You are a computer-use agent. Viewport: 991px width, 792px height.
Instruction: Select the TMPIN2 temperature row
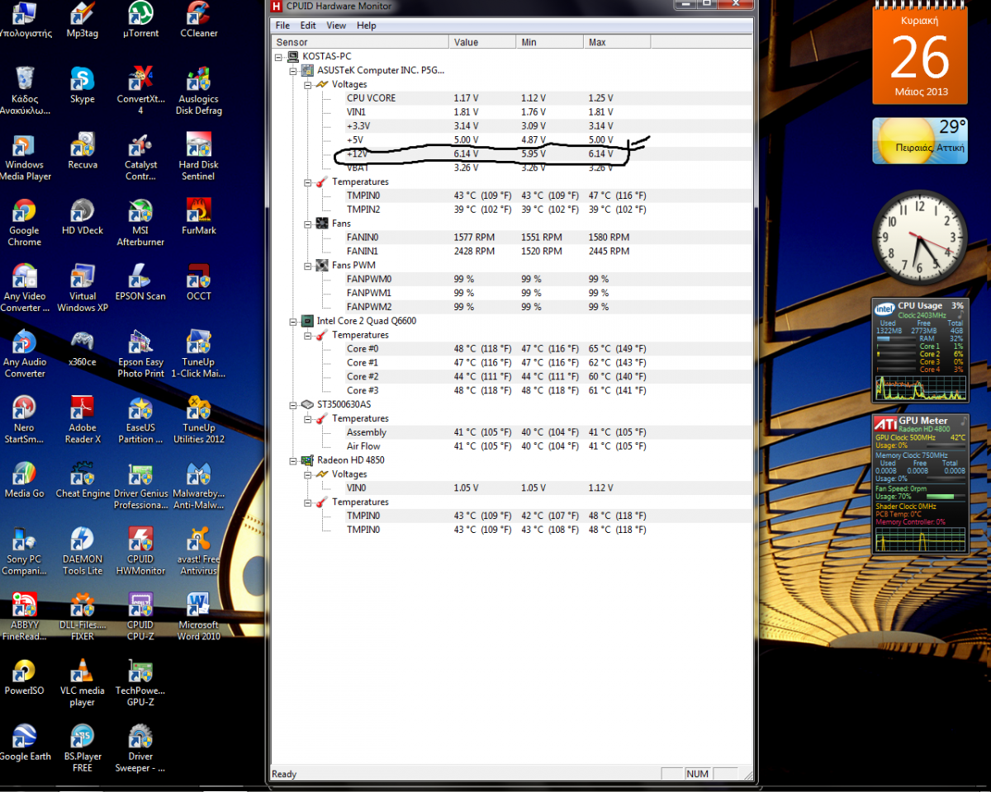tap(512, 210)
